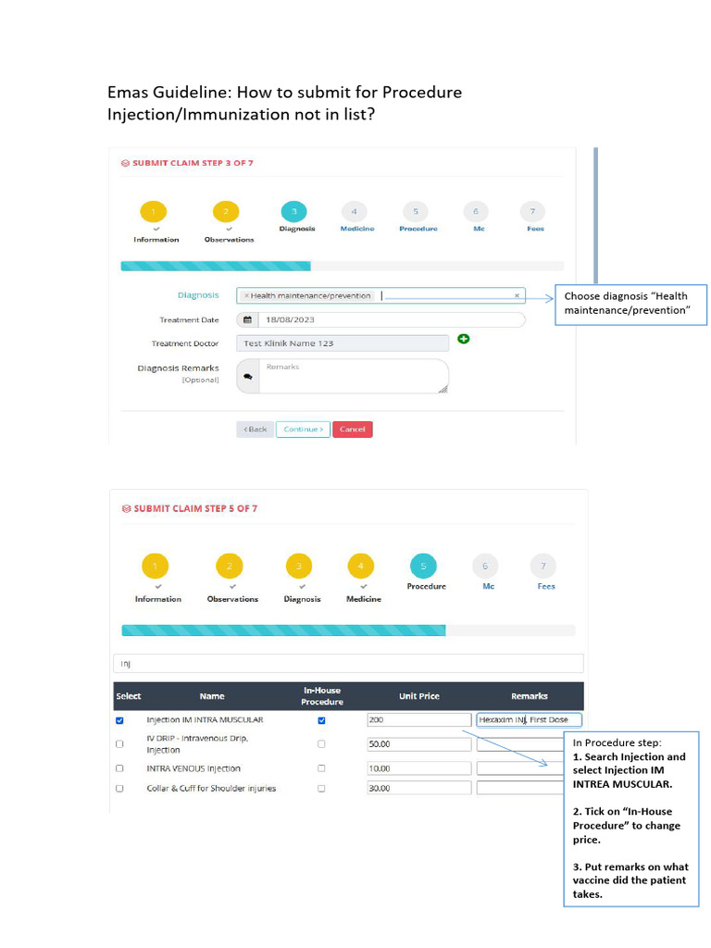Click the Mc step label in Step 5 wizard

pyautogui.click(x=489, y=586)
